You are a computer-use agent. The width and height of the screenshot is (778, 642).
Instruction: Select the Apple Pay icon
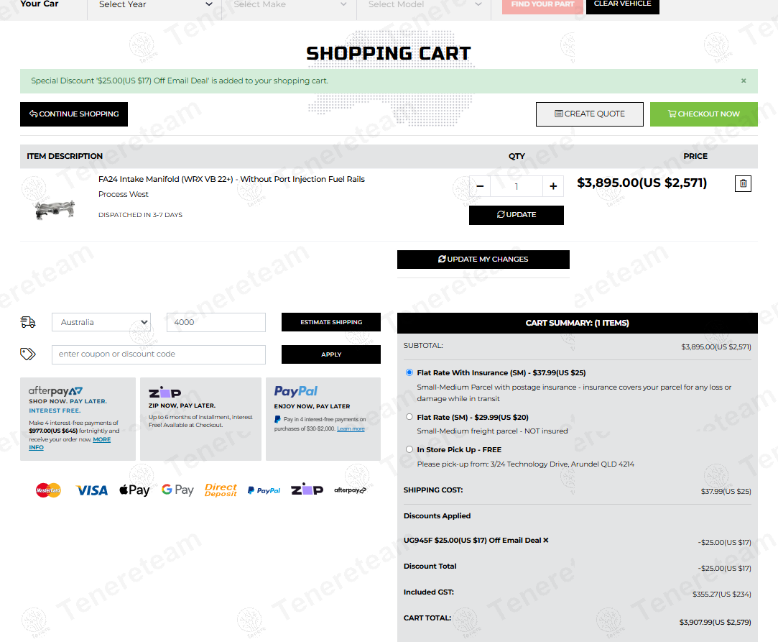(x=134, y=490)
